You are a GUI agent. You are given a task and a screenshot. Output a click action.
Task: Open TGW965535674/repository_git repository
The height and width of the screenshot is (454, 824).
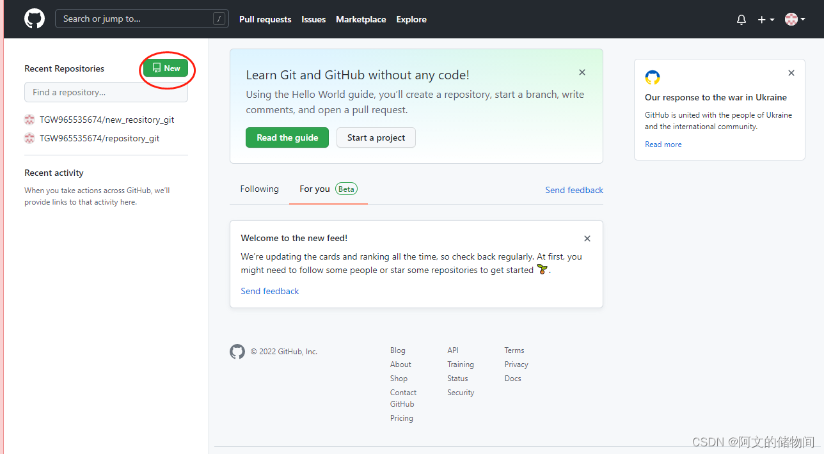click(100, 138)
